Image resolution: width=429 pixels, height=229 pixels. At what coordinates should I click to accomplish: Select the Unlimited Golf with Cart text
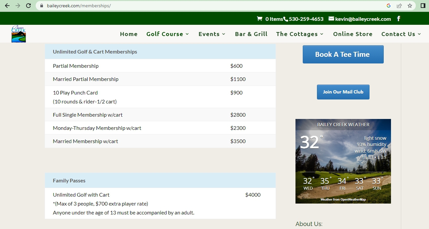point(81,195)
